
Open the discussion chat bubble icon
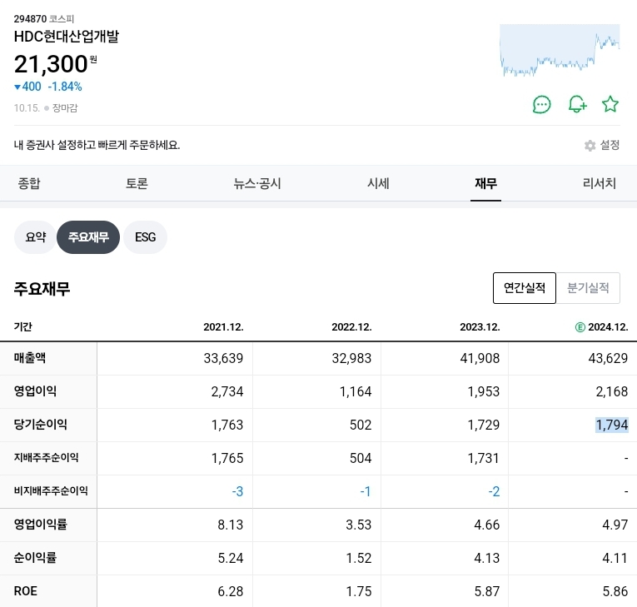[541, 104]
